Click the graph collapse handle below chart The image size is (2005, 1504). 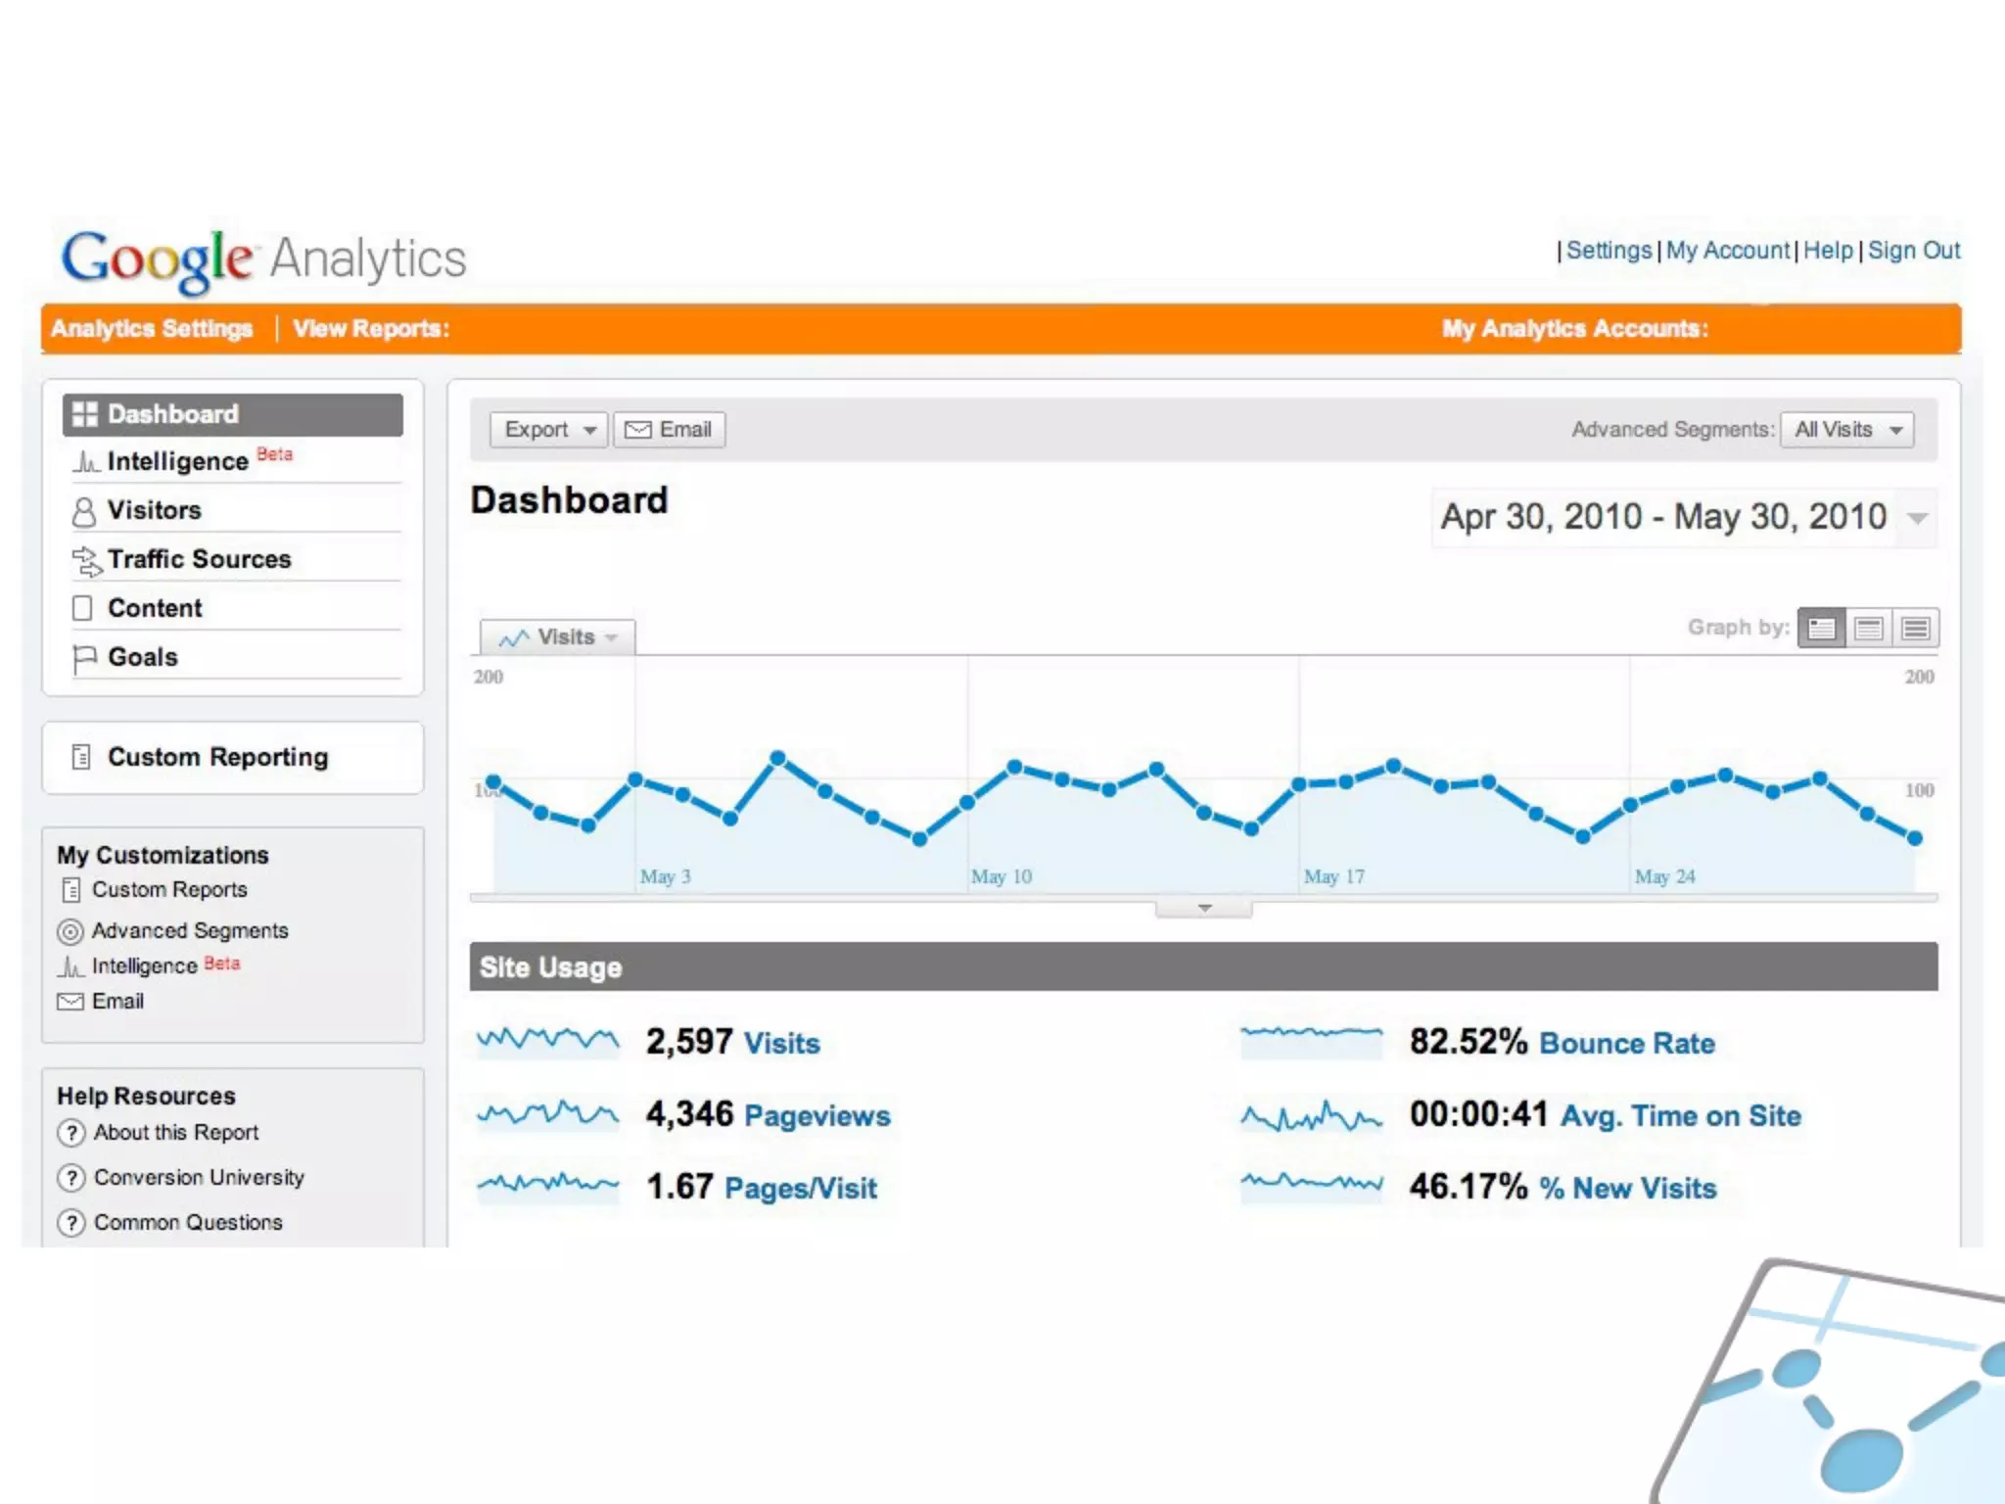tap(1204, 909)
